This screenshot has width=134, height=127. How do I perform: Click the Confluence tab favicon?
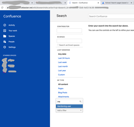(x=70, y=3)
